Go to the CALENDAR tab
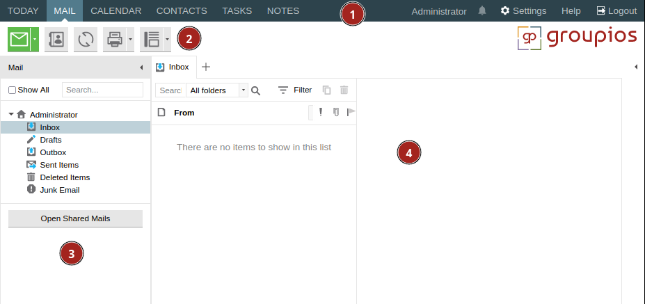645x304 pixels. tap(116, 10)
